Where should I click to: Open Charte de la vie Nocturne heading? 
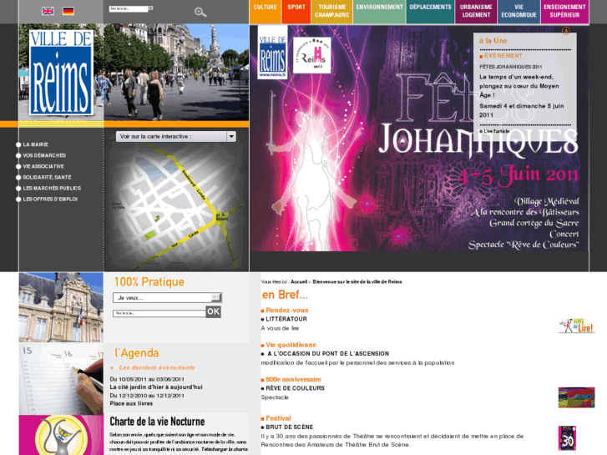[157, 422]
